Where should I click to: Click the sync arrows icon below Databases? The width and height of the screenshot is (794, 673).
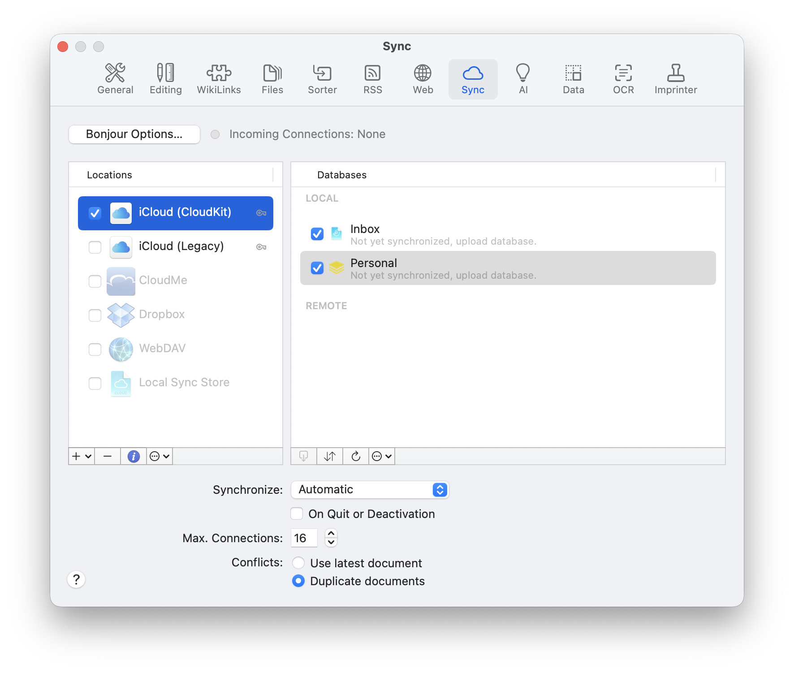[x=330, y=457]
